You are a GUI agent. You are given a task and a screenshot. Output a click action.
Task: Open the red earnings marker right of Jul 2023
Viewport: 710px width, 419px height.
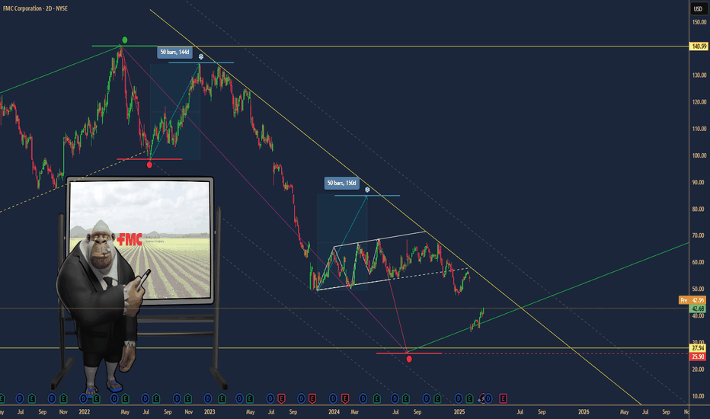pyautogui.click(x=281, y=398)
